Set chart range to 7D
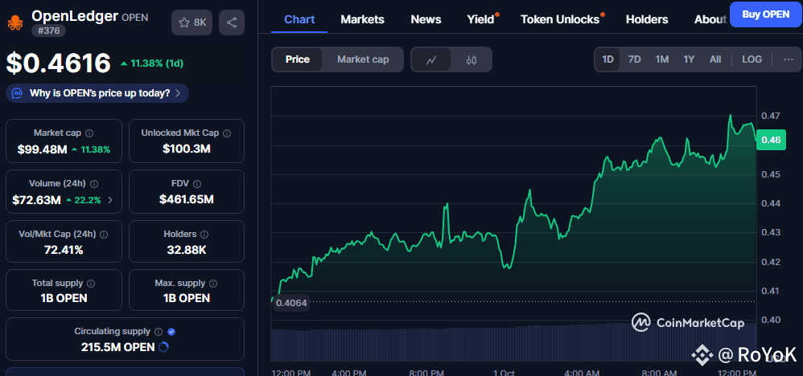This screenshot has height=376, width=803. pos(634,59)
